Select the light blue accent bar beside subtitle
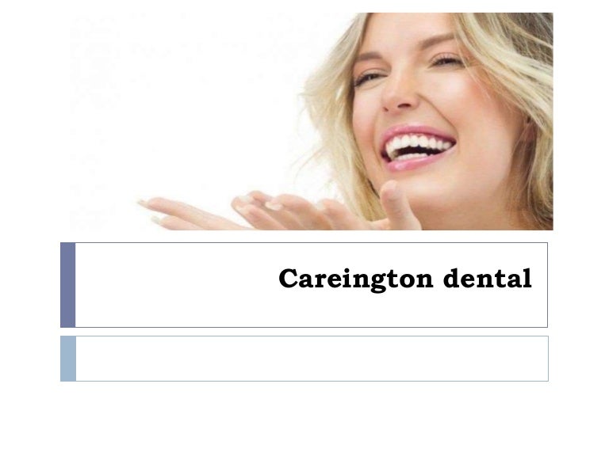The image size is (609, 456). coord(68,359)
